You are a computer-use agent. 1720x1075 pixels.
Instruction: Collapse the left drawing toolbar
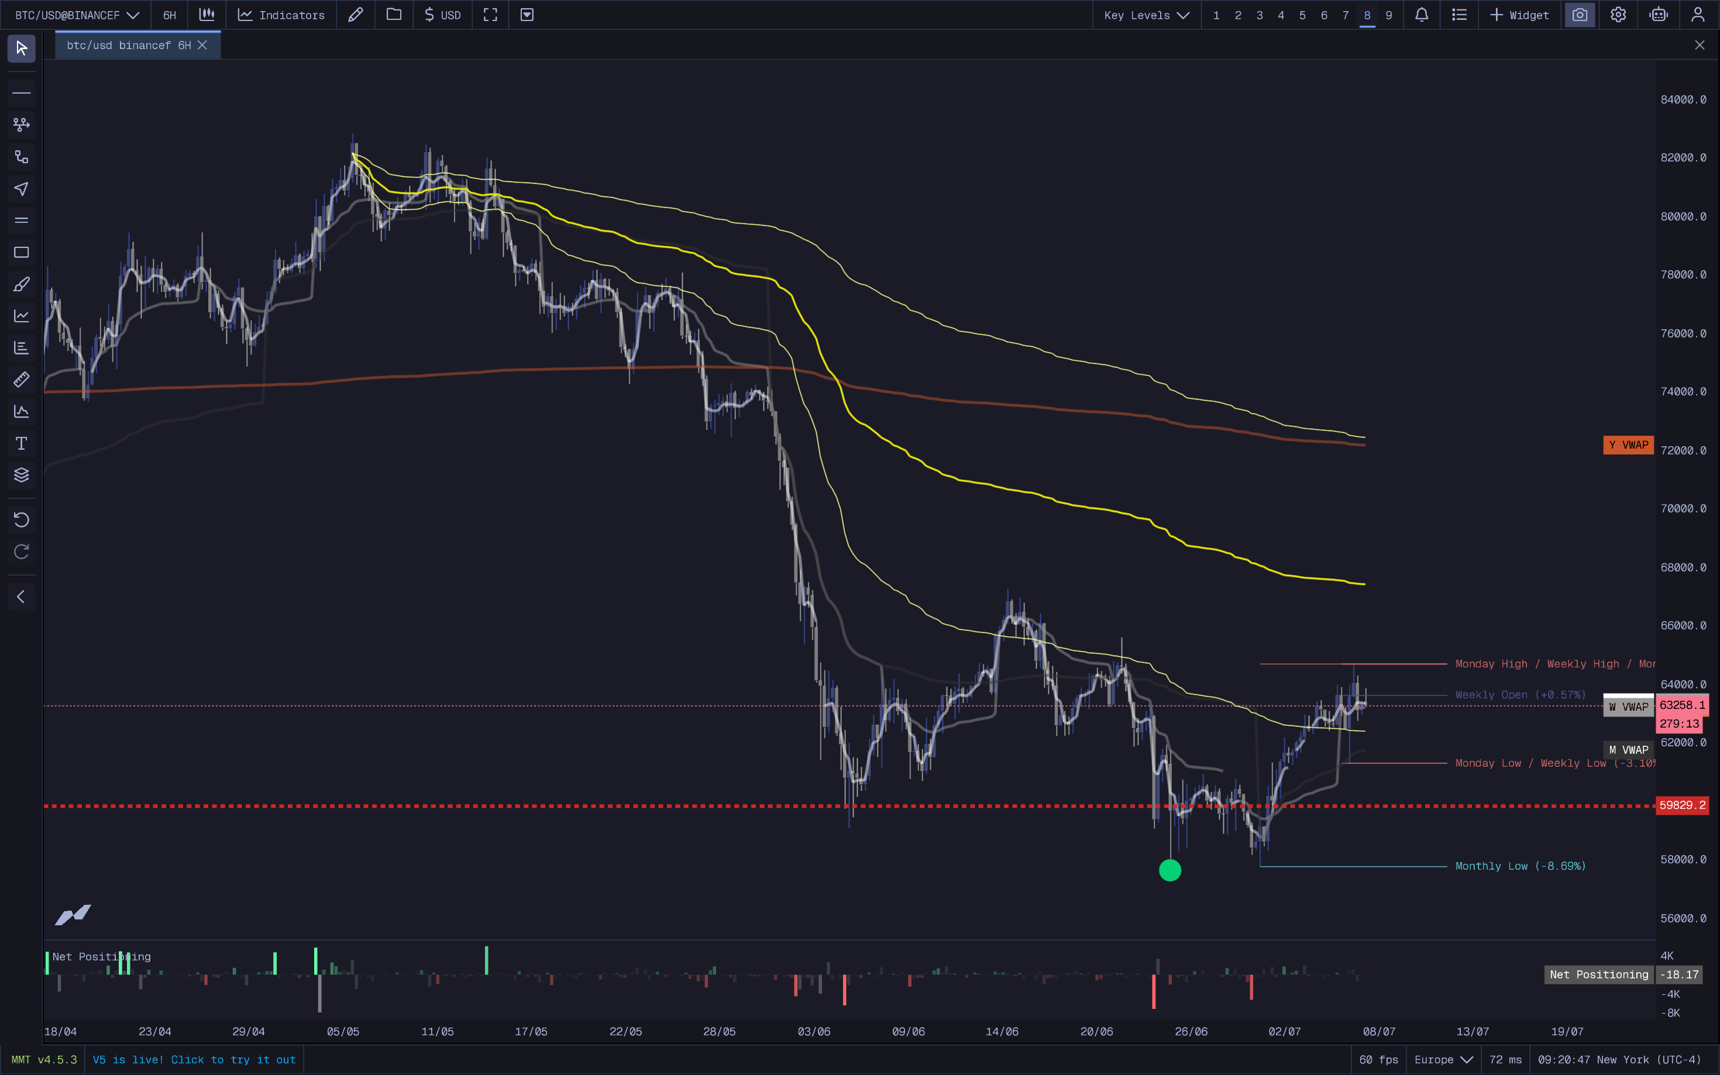coord(21,597)
